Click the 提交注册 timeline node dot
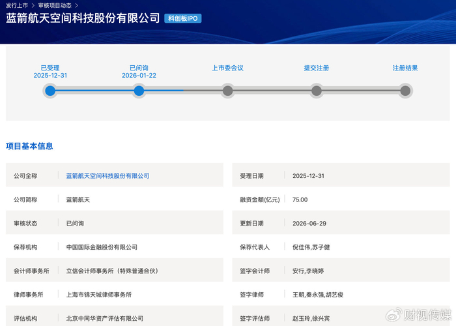456x326 pixels. (x=317, y=91)
